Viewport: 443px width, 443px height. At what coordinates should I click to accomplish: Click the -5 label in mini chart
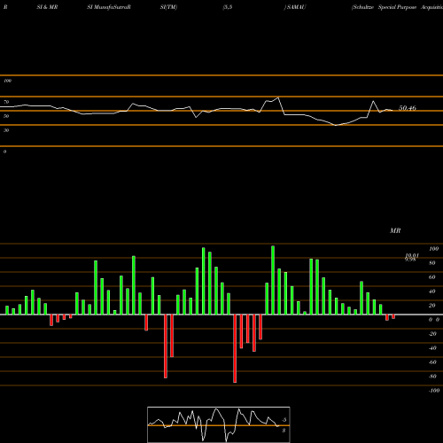[x=284, y=420]
